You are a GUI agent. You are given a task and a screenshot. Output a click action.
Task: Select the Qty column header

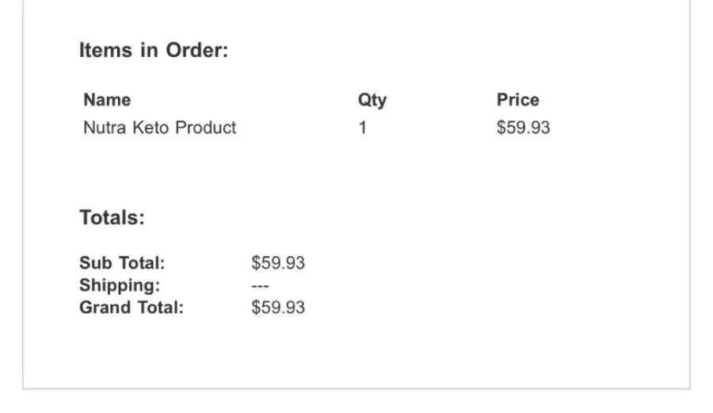coord(372,100)
